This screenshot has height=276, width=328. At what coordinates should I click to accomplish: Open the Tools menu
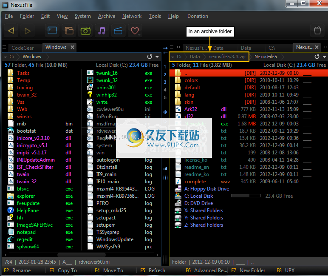pos(155,16)
